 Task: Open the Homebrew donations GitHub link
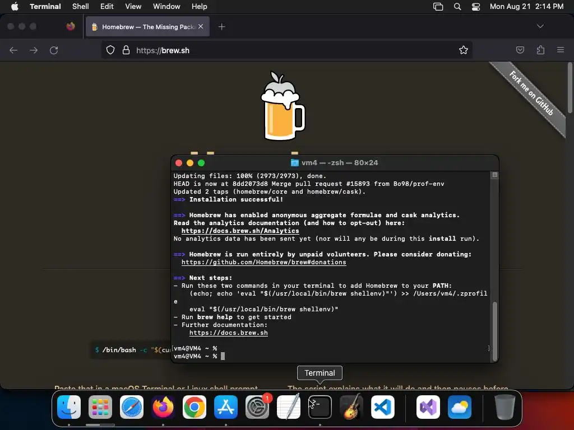(x=264, y=262)
